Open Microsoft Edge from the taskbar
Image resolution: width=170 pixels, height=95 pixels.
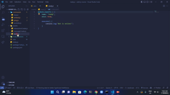coord(85,92)
